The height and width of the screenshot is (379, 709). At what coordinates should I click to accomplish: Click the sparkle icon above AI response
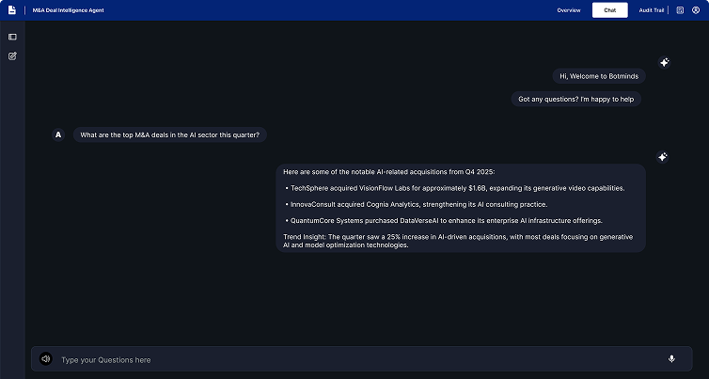click(x=663, y=157)
